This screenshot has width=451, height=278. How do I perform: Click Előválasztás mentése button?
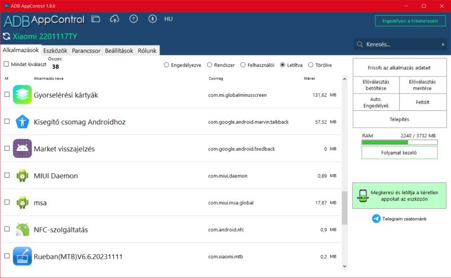[422, 85]
